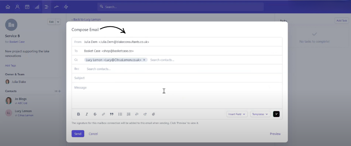351x146 pixels.
Task: Focus the top Search field
Action: pyautogui.click(x=180, y=7)
